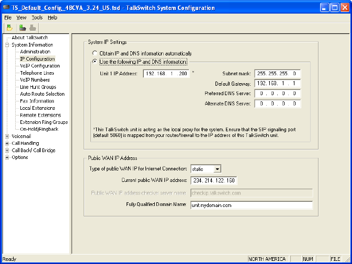
Task: Select the Voicemail tree label
Action: point(21,136)
